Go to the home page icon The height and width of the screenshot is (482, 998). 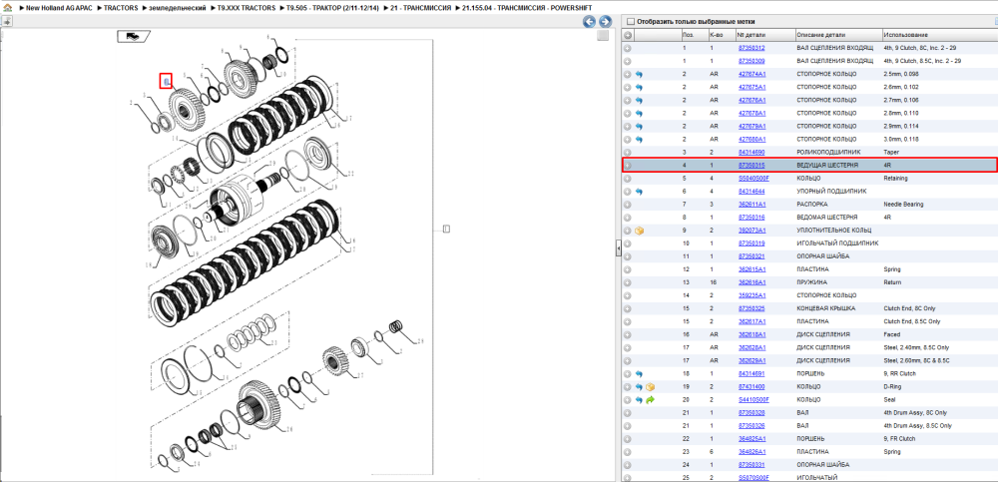coord(7,7)
